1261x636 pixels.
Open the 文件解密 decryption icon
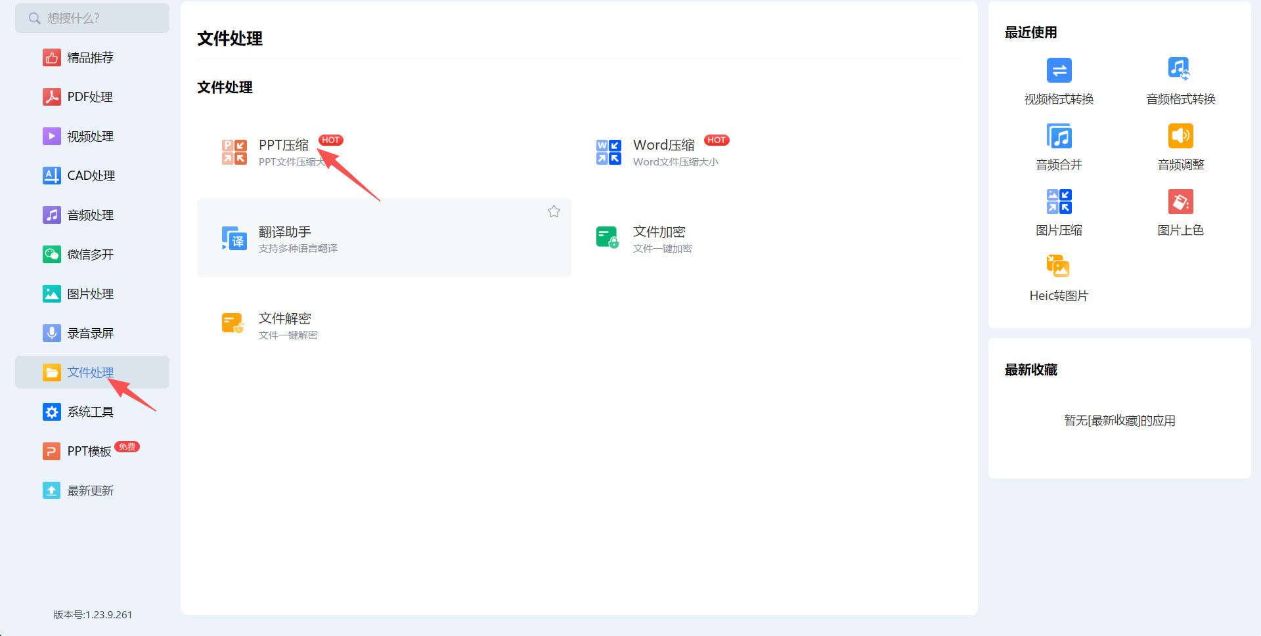coord(234,324)
